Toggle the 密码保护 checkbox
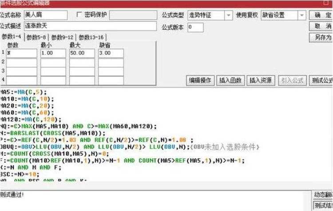This screenshot has width=333, height=211. [x=80, y=15]
